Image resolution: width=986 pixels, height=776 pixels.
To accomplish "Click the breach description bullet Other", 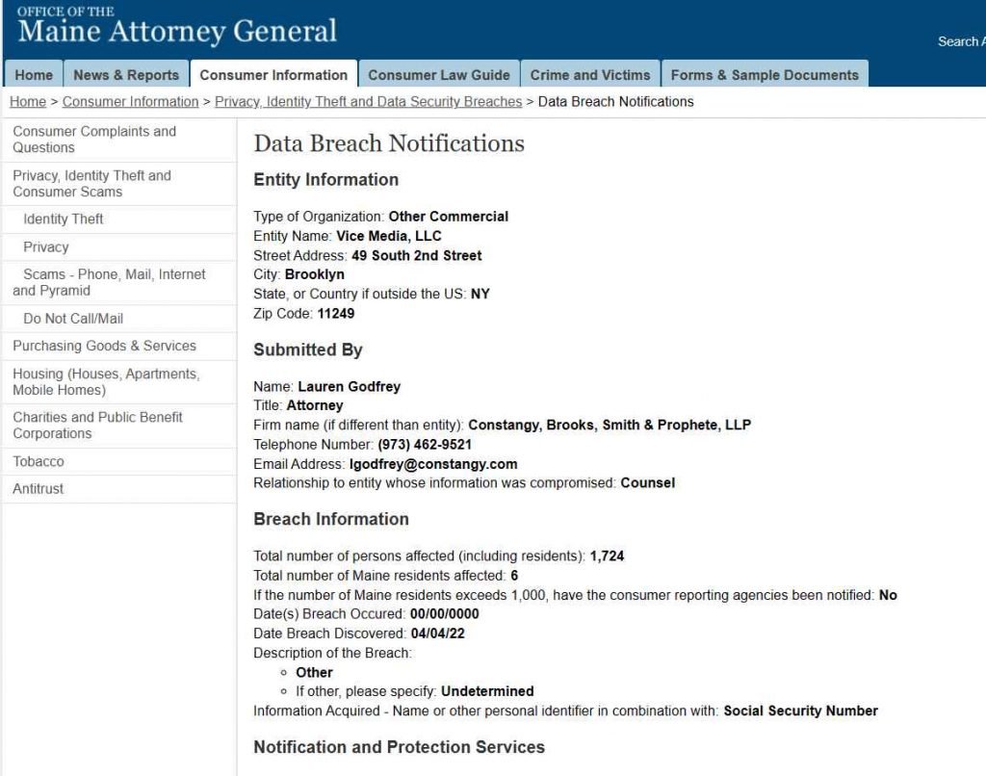I will pyautogui.click(x=315, y=672).
